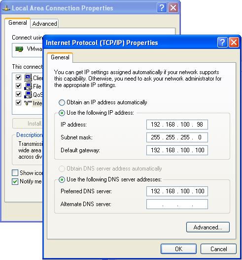Select Use the following IP address option
This screenshot has width=242, height=260.
point(62,113)
